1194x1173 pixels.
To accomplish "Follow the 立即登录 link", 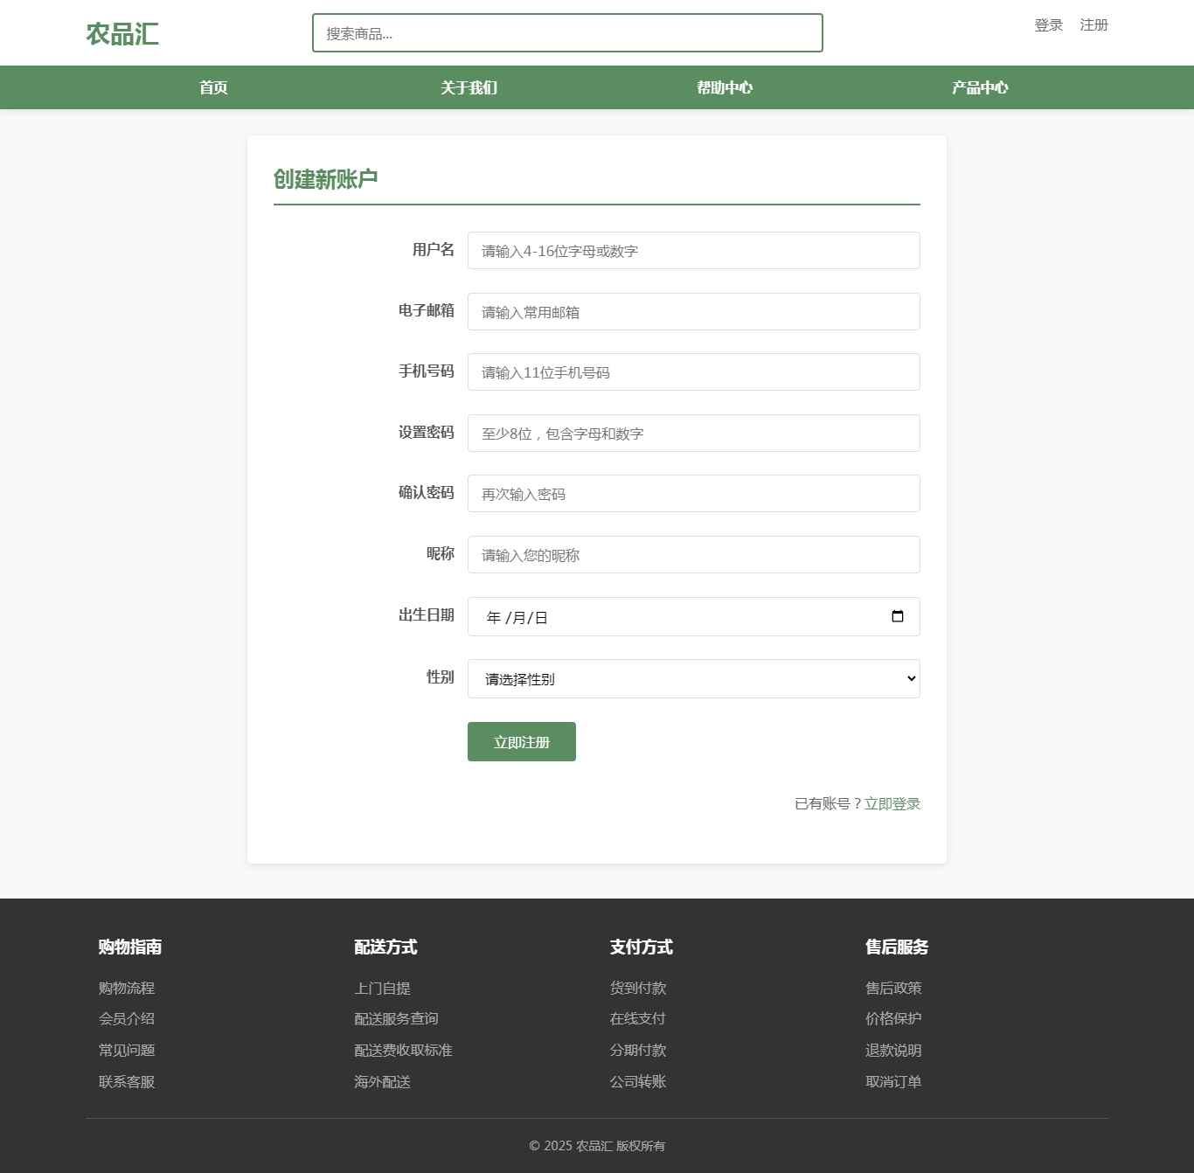I will (892, 803).
